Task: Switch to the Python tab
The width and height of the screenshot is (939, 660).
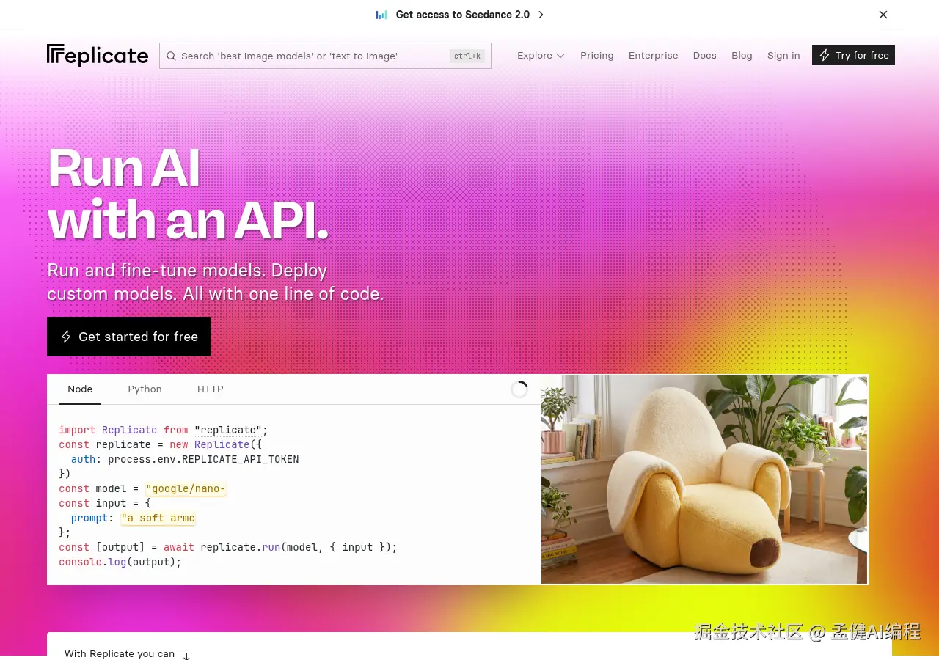Action: pyautogui.click(x=145, y=389)
